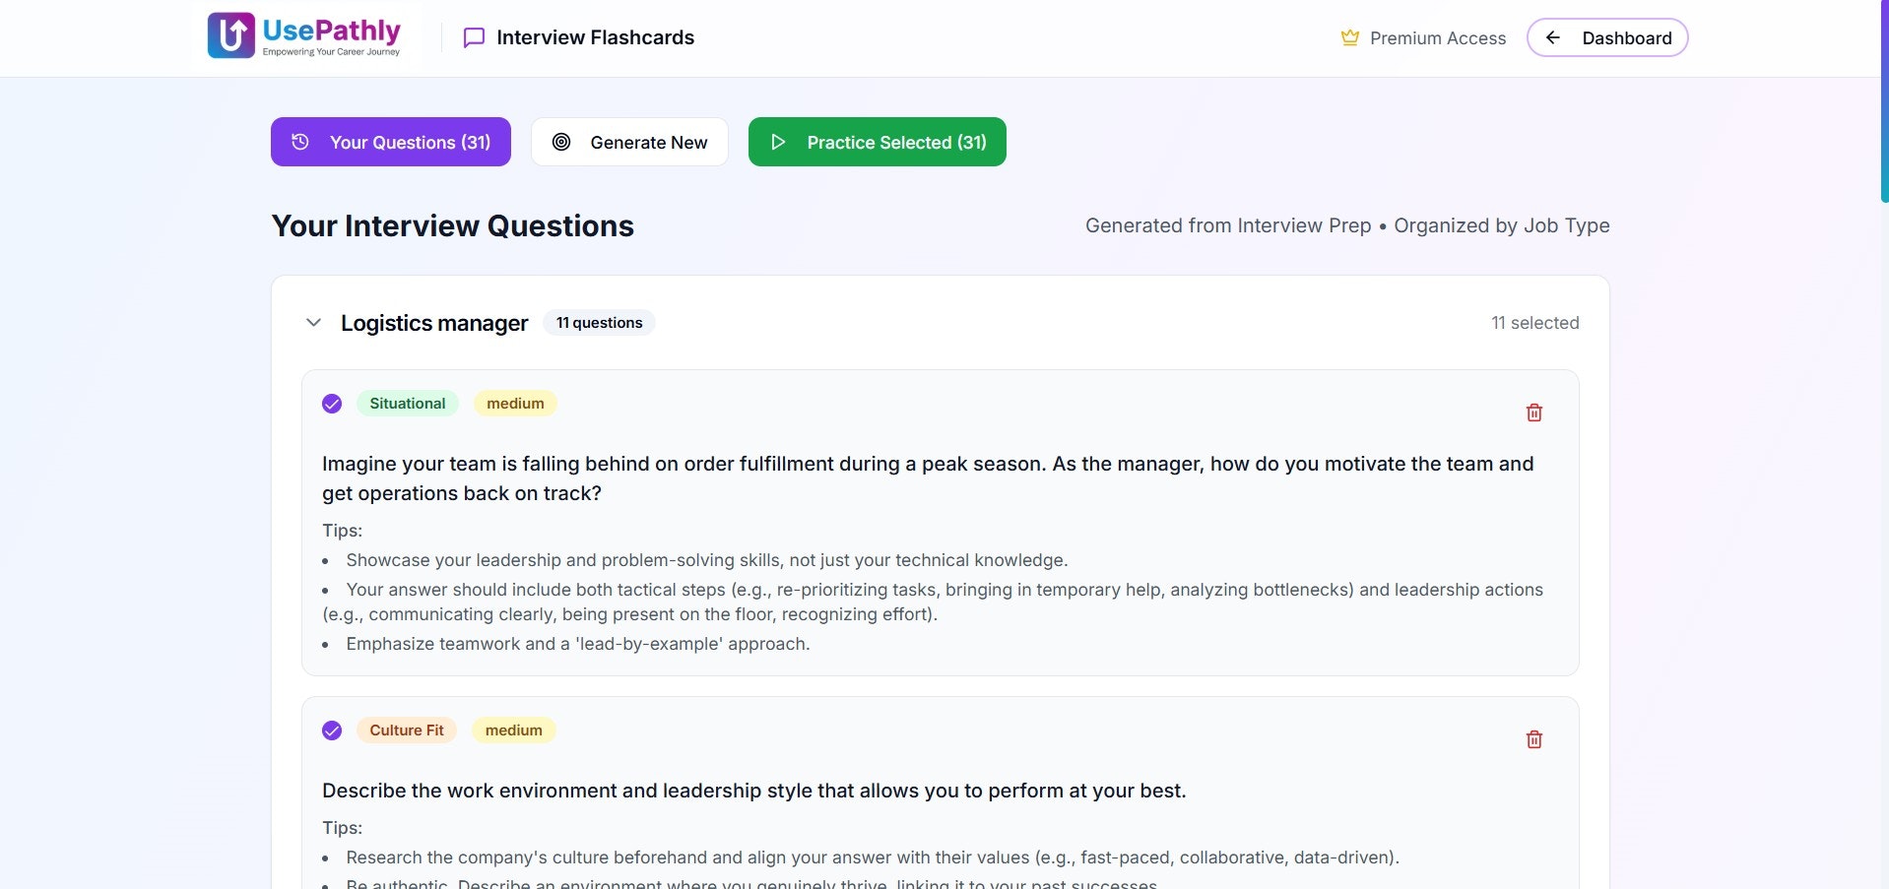Click the Your Interview Questions heading
The width and height of the screenshot is (1889, 889).
point(452,225)
